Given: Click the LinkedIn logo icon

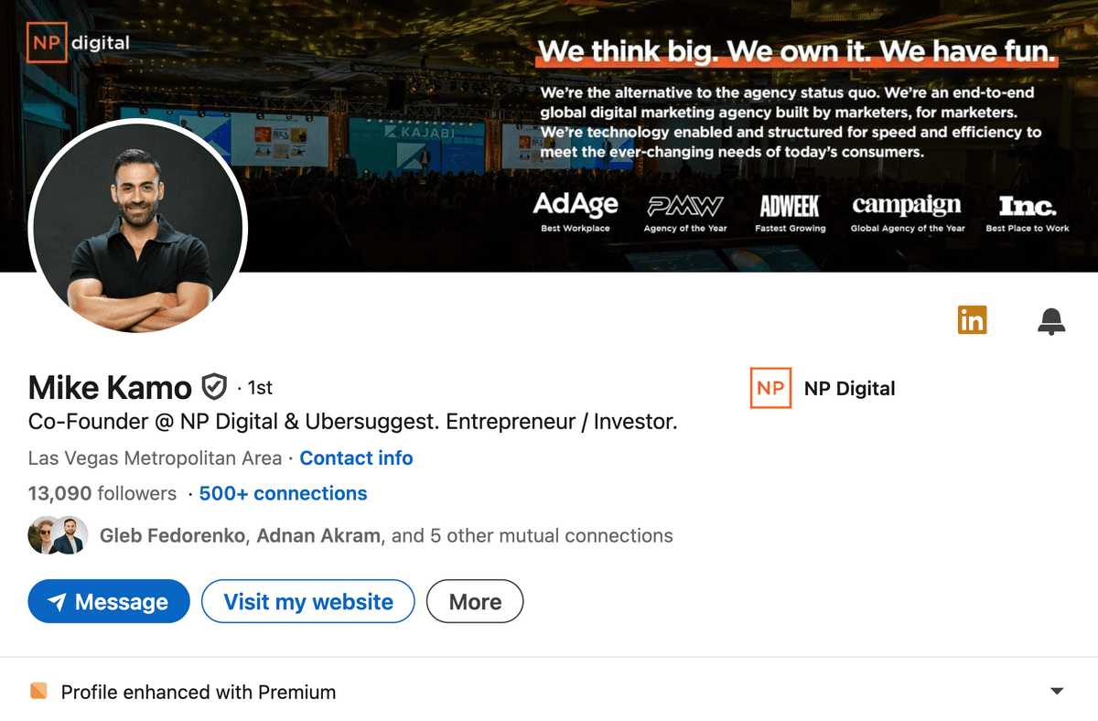Looking at the screenshot, I should pyautogui.click(x=972, y=319).
